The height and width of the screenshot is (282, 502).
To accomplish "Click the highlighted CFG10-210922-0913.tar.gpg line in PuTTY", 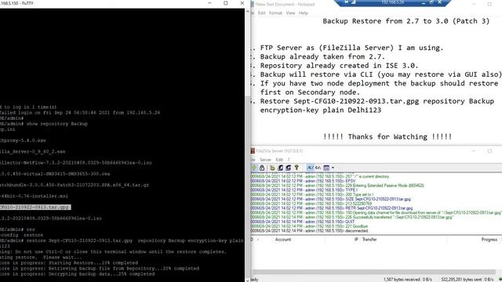I will click(35, 207).
